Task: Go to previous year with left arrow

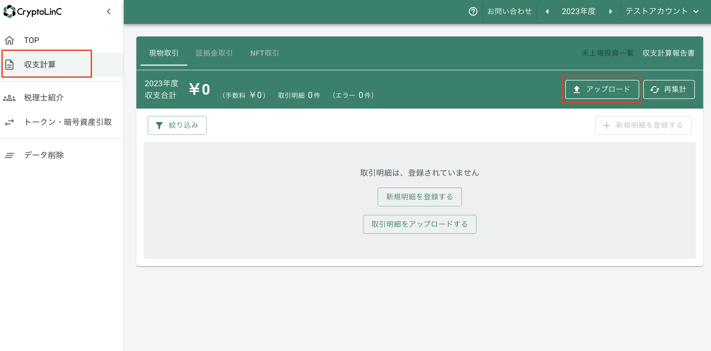Action: (x=547, y=11)
